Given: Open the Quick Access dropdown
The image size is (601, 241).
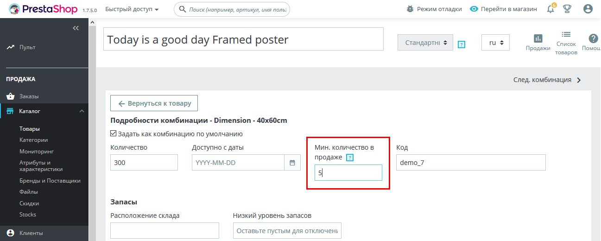Looking at the screenshot, I should (x=132, y=9).
